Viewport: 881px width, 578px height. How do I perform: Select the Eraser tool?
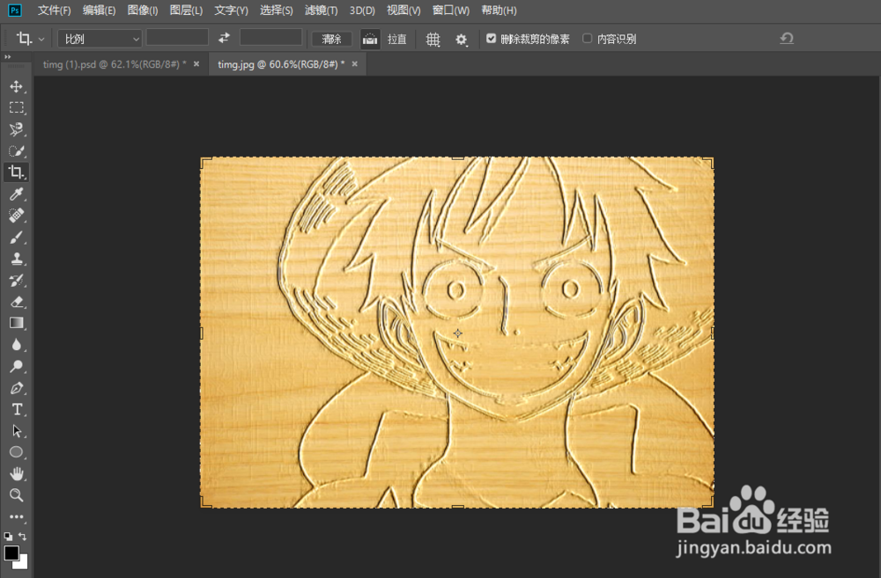click(x=16, y=302)
